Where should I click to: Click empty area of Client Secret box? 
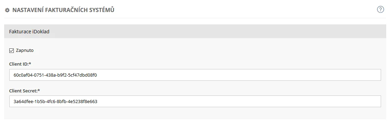239,101
